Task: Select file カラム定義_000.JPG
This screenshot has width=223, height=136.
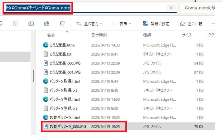Action: click(65, 63)
